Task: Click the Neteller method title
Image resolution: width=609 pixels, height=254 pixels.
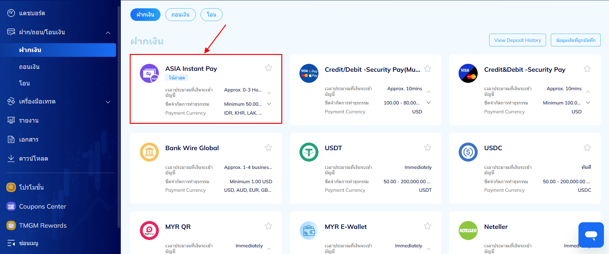Action: (496, 227)
